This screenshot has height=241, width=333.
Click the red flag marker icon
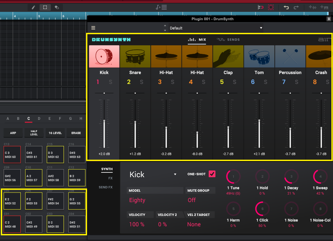[261, 8]
